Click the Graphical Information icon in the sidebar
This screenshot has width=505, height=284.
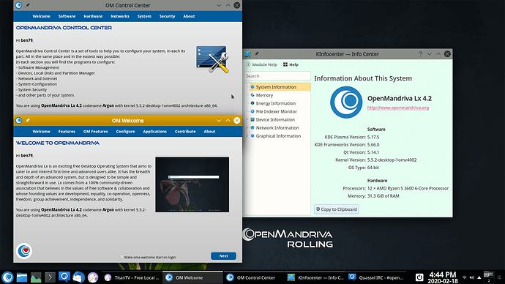point(252,136)
